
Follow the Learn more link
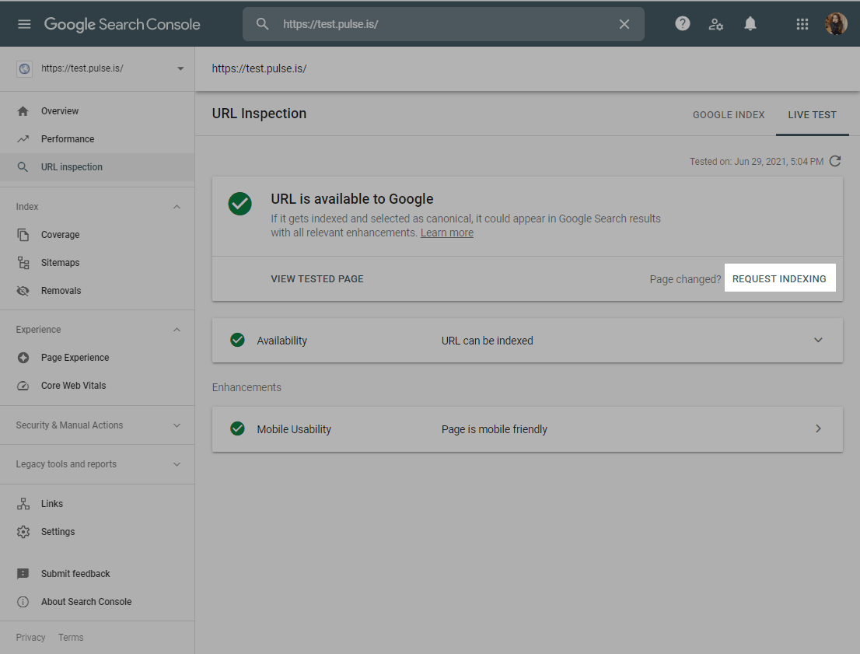(447, 233)
